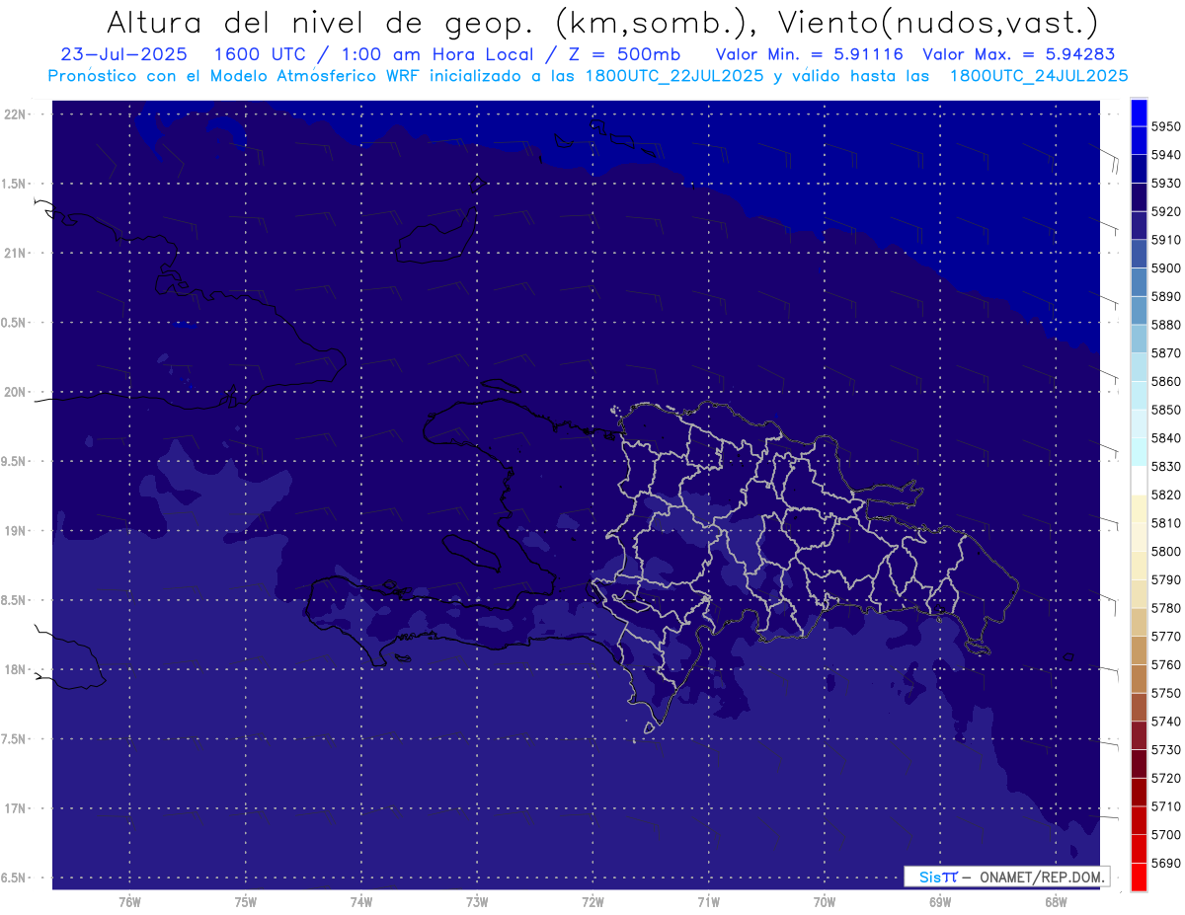This screenshot has width=1185, height=915.
Task: Click the 'Z = 500mb' level text
Action: point(624,54)
